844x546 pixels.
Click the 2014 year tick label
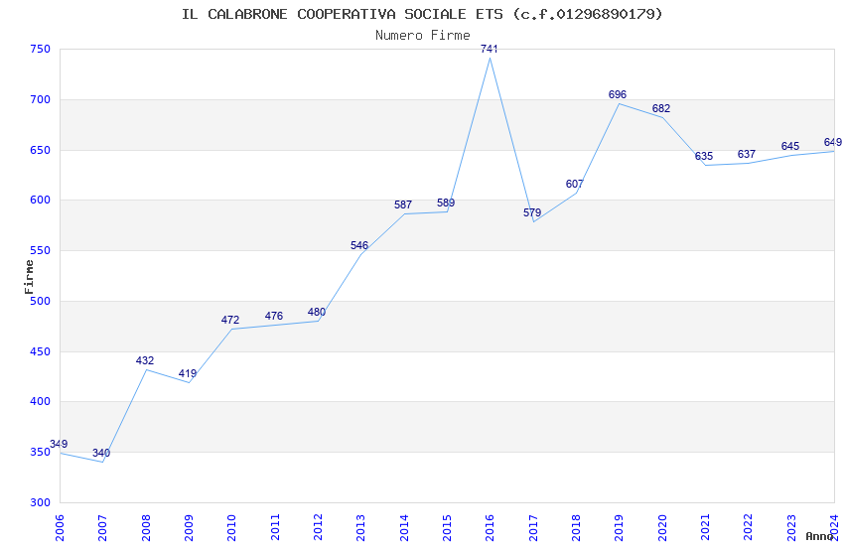click(x=404, y=528)
